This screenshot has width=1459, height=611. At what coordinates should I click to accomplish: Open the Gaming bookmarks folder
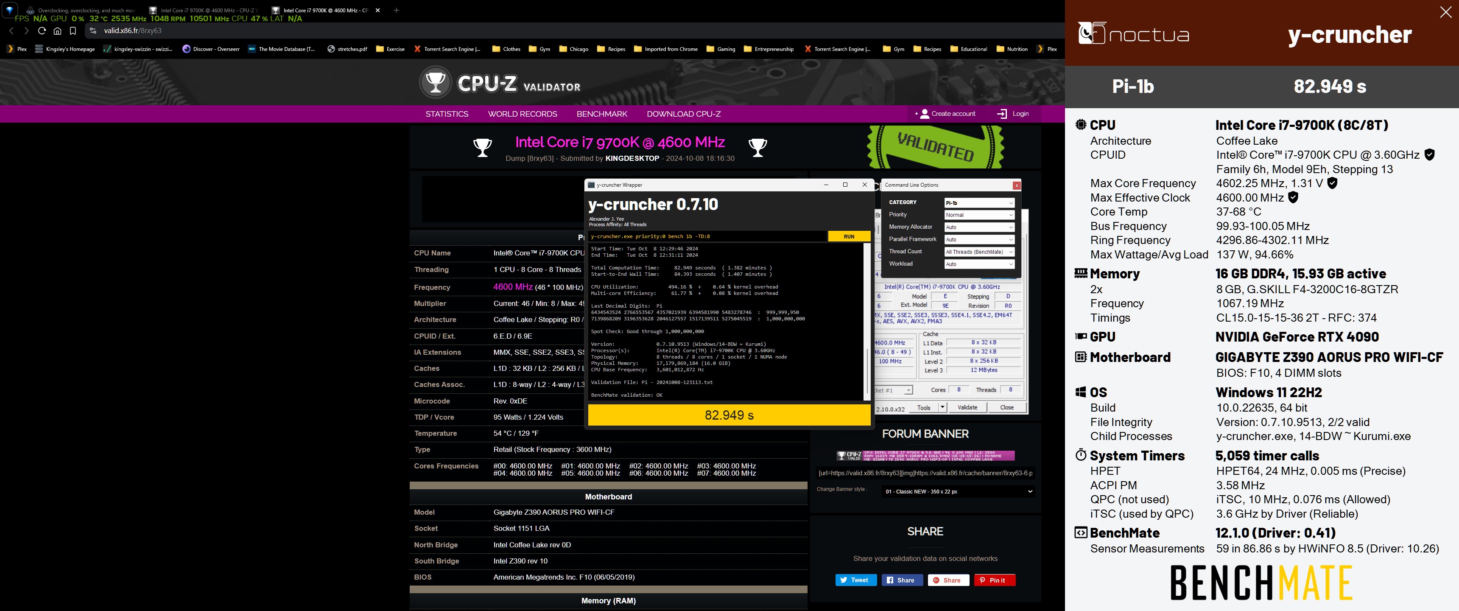(721, 49)
